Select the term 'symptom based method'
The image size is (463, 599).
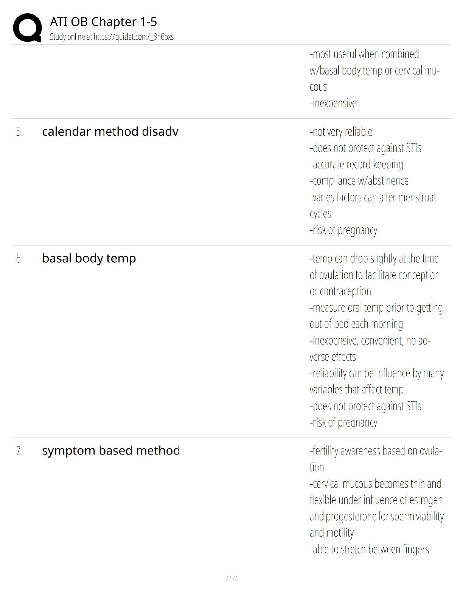(111, 450)
